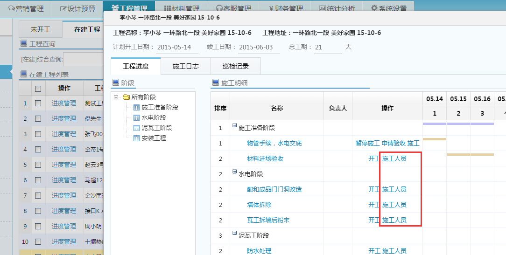This screenshot has width=506, height=255.
Task: Collapse the 所有阶段 tree node
Action: (116, 97)
